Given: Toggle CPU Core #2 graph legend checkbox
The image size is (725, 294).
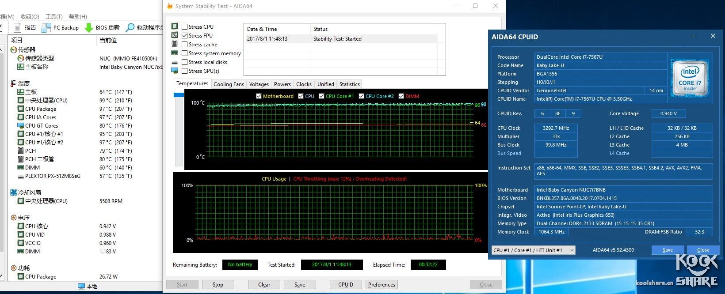Looking at the screenshot, I should tap(361, 96).
